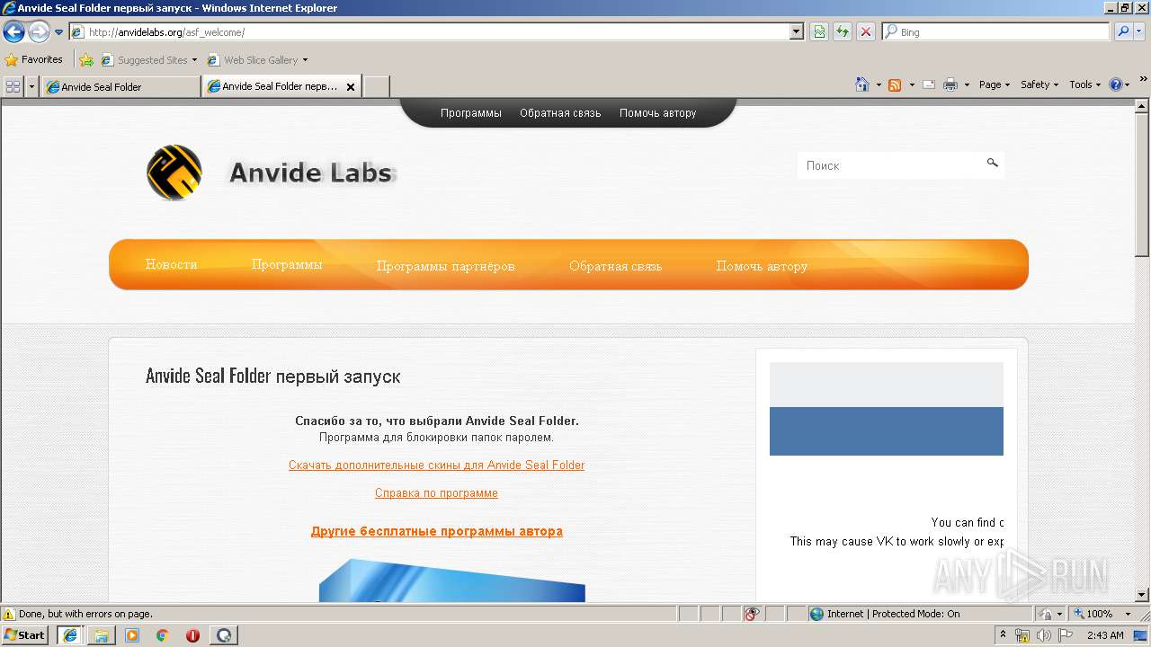This screenshot has height=647, width=1151.
Task: Click the Refresh page icon
Action: 843,31
